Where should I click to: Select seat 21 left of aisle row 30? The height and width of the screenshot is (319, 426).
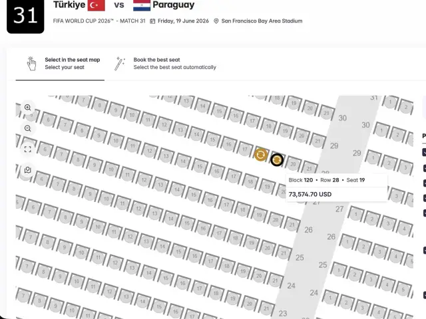(326, 113)
